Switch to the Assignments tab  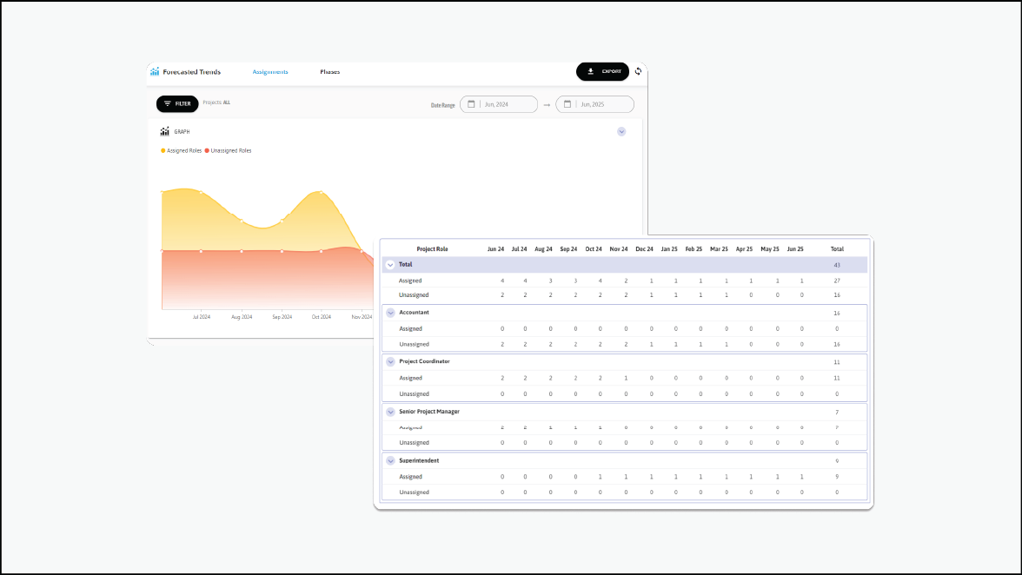click(x=270, y=72)
